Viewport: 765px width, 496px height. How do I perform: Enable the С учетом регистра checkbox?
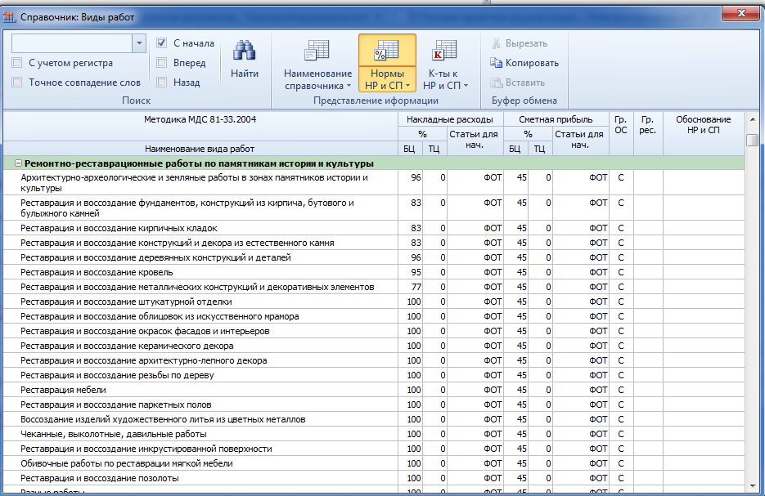tap(17, 63)
